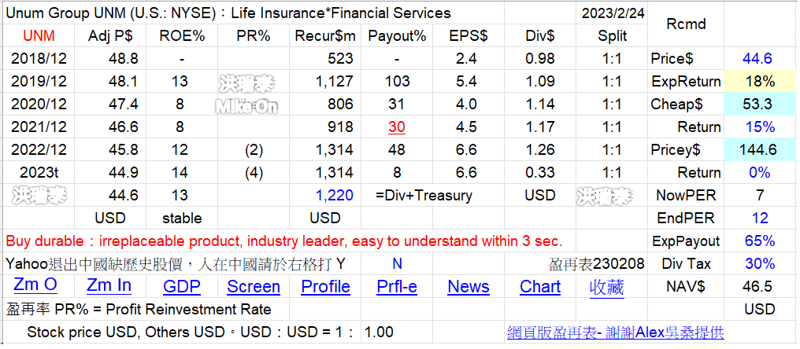Select the Div$ column header
The width and height of the screenshot is (800, 349).
tap(540, 35)
